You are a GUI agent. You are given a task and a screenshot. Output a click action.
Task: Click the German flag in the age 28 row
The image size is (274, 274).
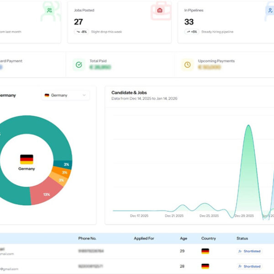pyautogui.click(x=205, y=266)
